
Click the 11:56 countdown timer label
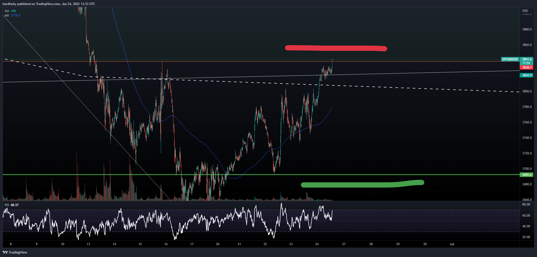[x=526, y=63]
